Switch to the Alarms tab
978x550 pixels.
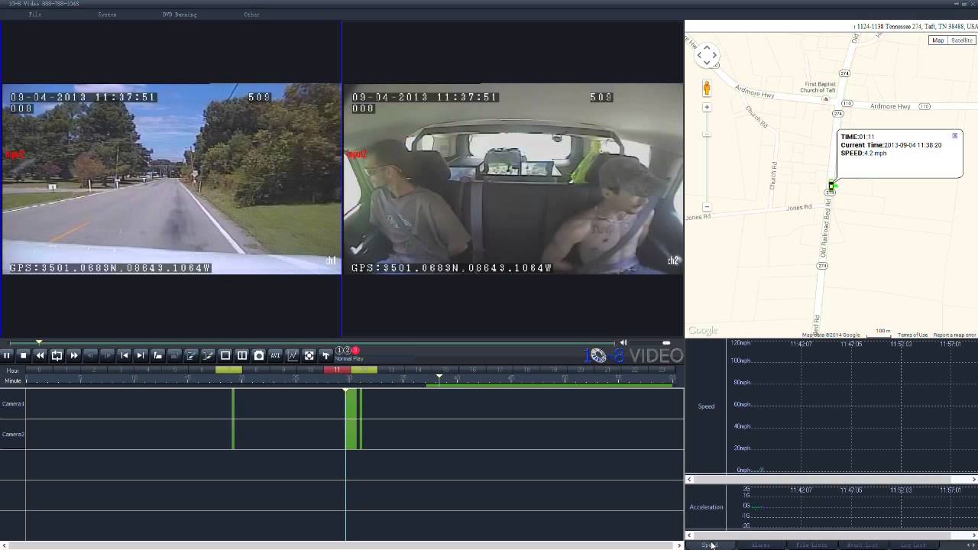[760, 545]
